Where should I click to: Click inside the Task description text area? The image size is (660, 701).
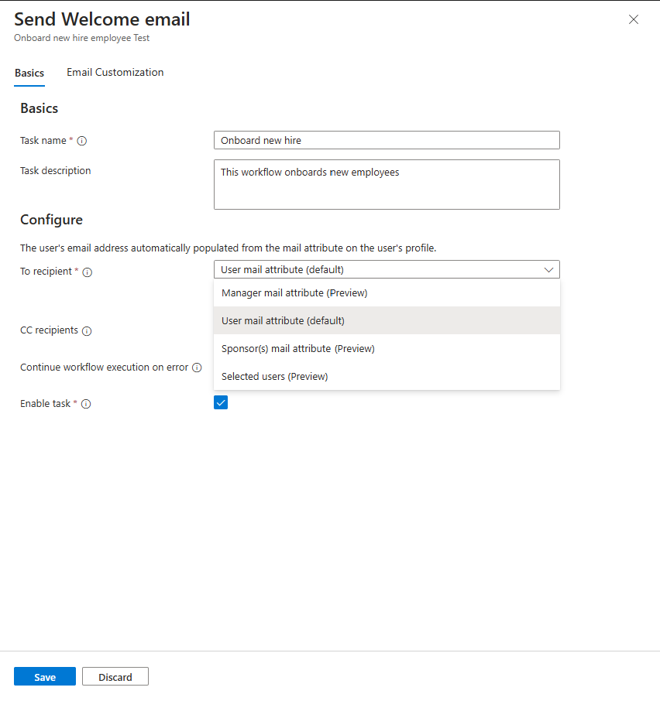[x=387, y=184]
